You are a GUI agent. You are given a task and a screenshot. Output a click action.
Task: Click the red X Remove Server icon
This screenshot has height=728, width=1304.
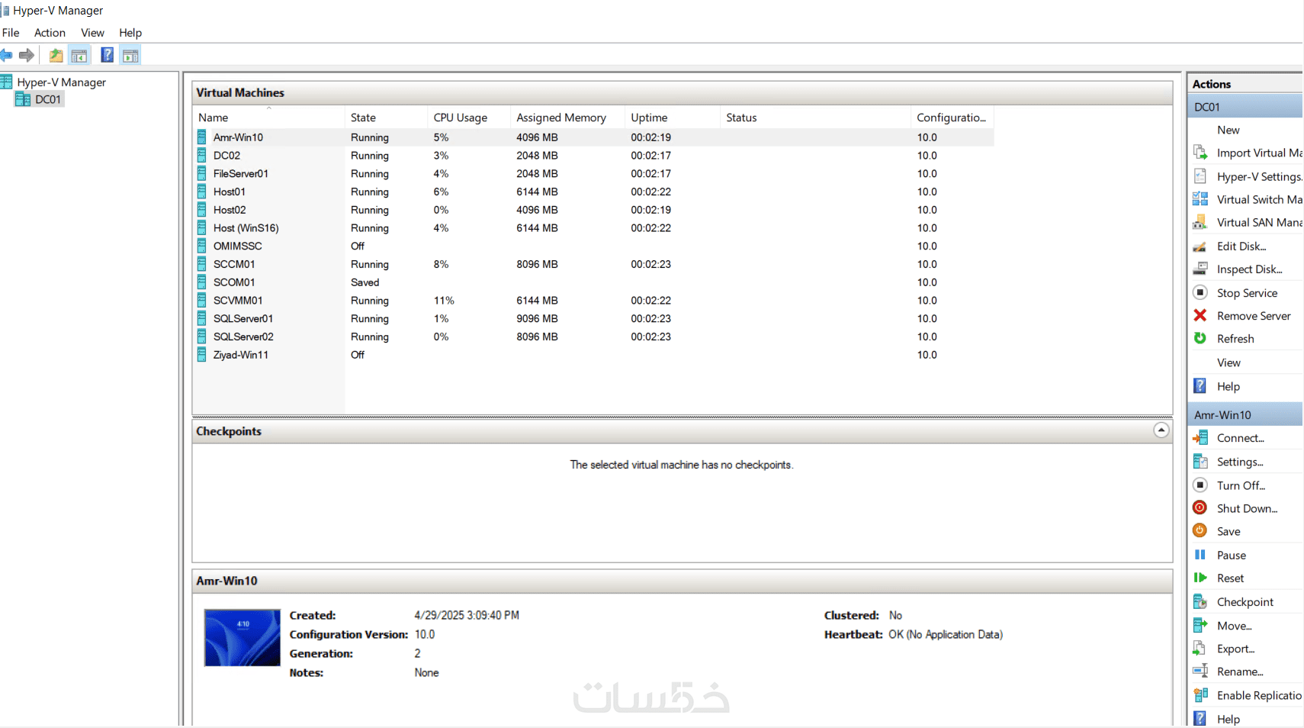coord(1200,315)
